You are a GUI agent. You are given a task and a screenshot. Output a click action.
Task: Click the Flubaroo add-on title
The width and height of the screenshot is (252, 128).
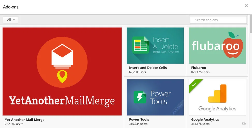click(x=198, y=68)
